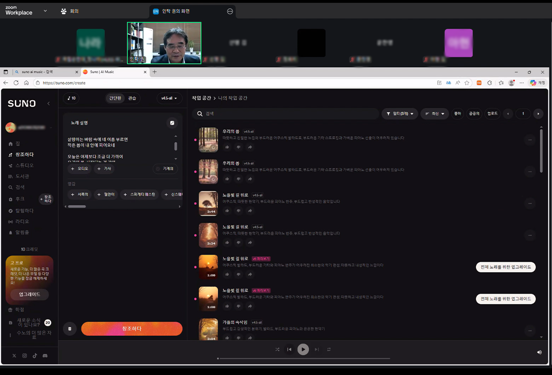Viewport: 552px width, 375px height.
Task: Open the v4.5-all model version dropdown
Action: coord(169,98)
